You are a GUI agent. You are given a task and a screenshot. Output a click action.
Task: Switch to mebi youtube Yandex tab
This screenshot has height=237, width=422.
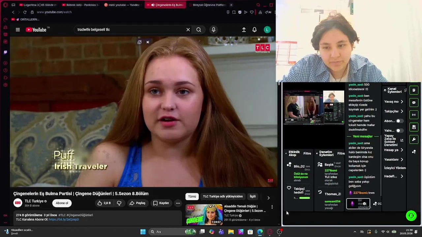point(123,5)
